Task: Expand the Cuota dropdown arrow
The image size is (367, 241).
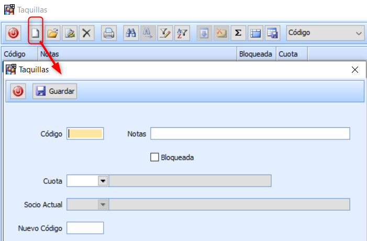Action: 103,181
